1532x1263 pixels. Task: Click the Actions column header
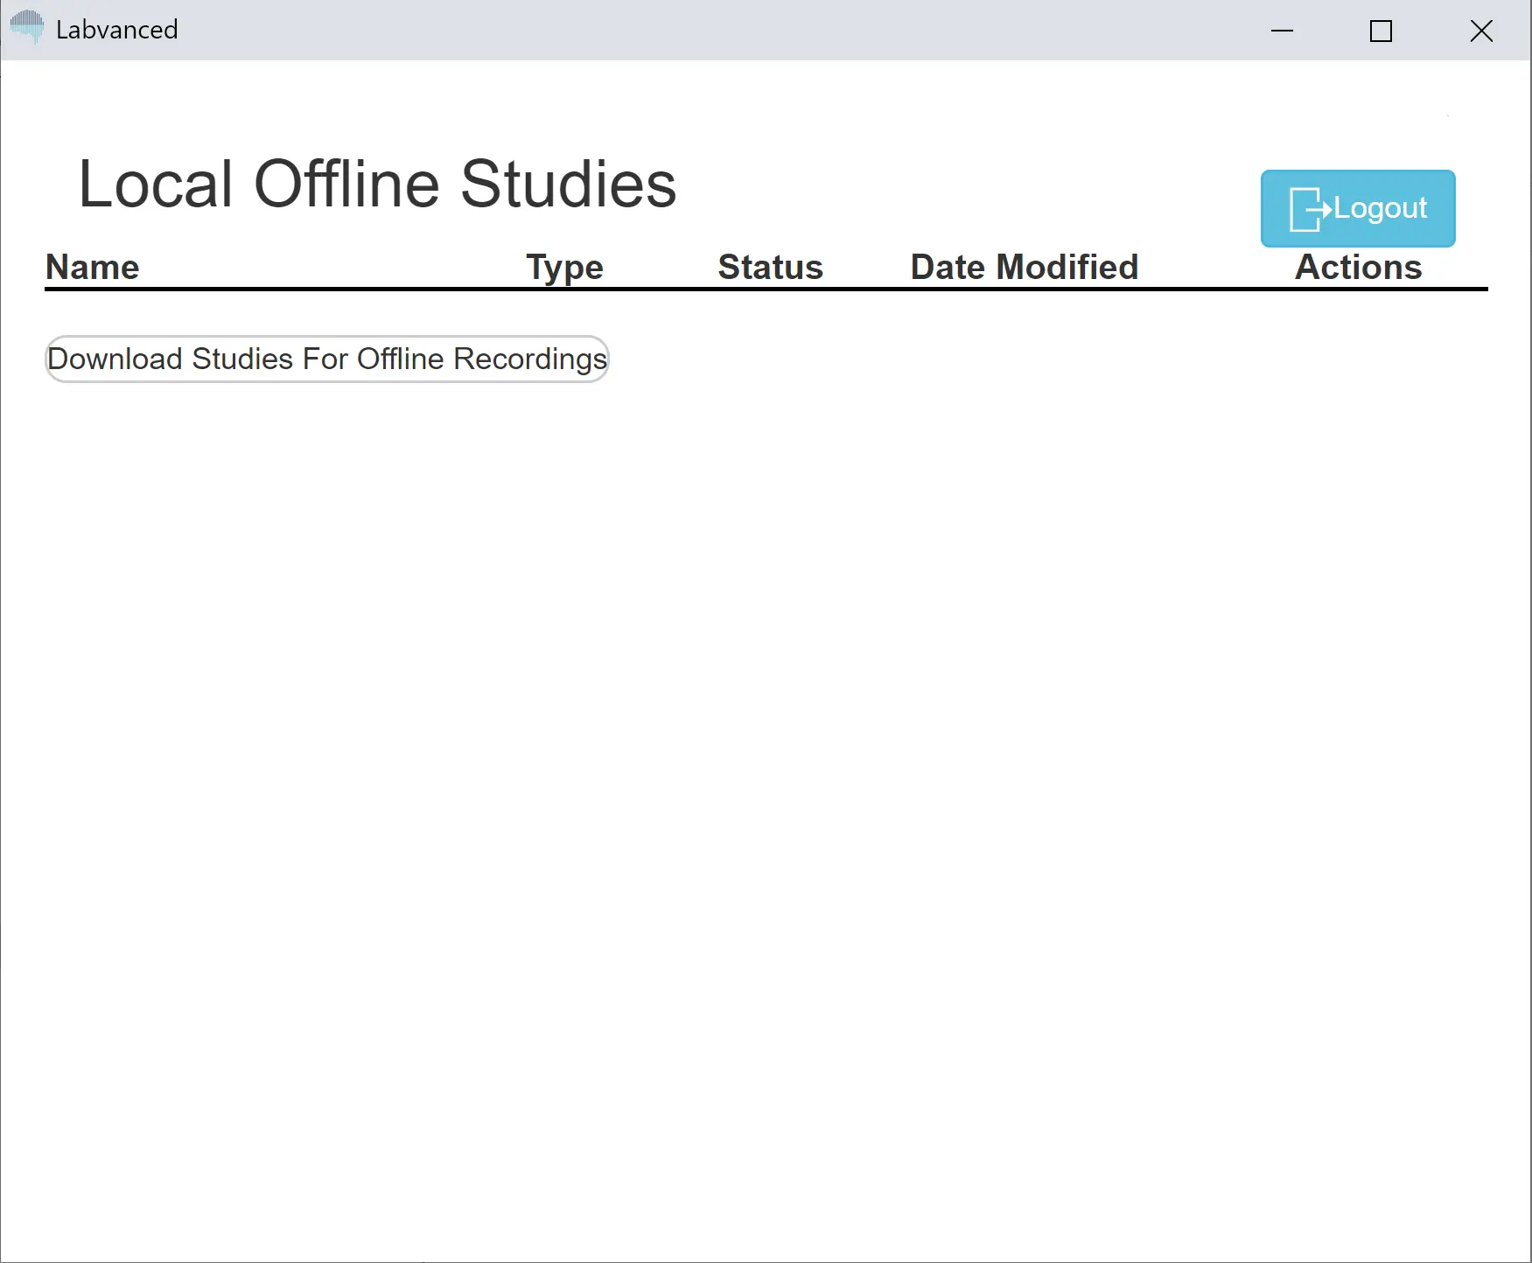tap(1359, 267)
